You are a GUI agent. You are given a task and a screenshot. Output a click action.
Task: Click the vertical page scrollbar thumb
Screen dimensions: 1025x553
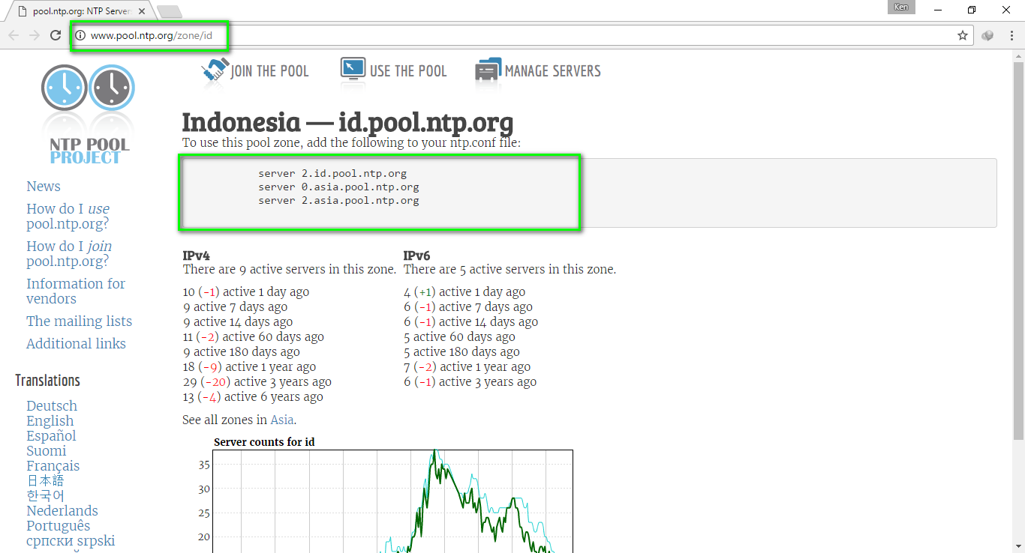click(1018, 251)
